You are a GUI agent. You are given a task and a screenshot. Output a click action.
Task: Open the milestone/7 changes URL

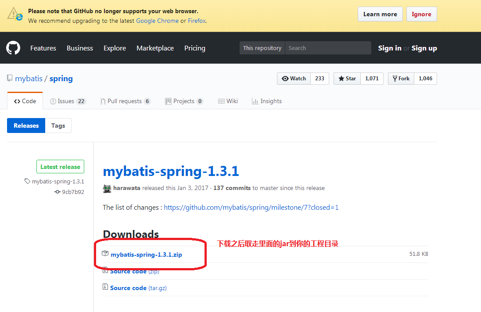coord(251,208)
